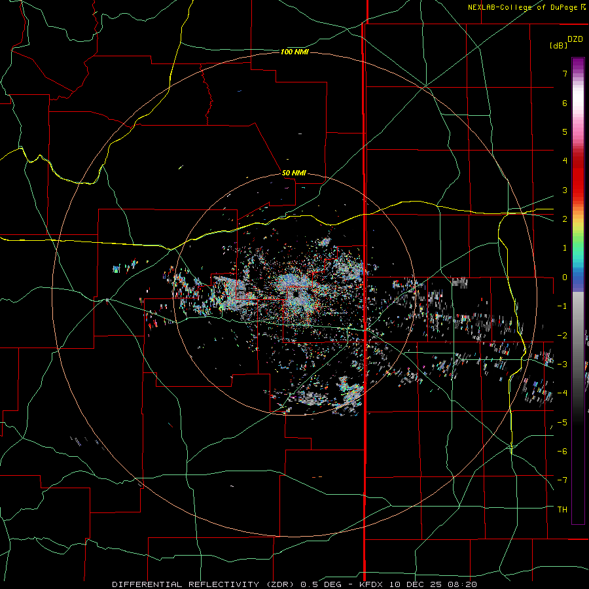Click the 100 NMI range ring label
Image resolution: width=589 pixels, height=589 pixels.
294,52
